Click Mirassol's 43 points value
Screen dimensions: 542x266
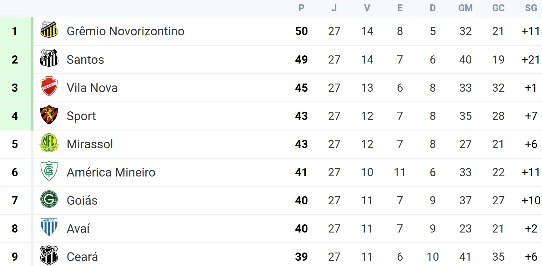pos(301,144)
